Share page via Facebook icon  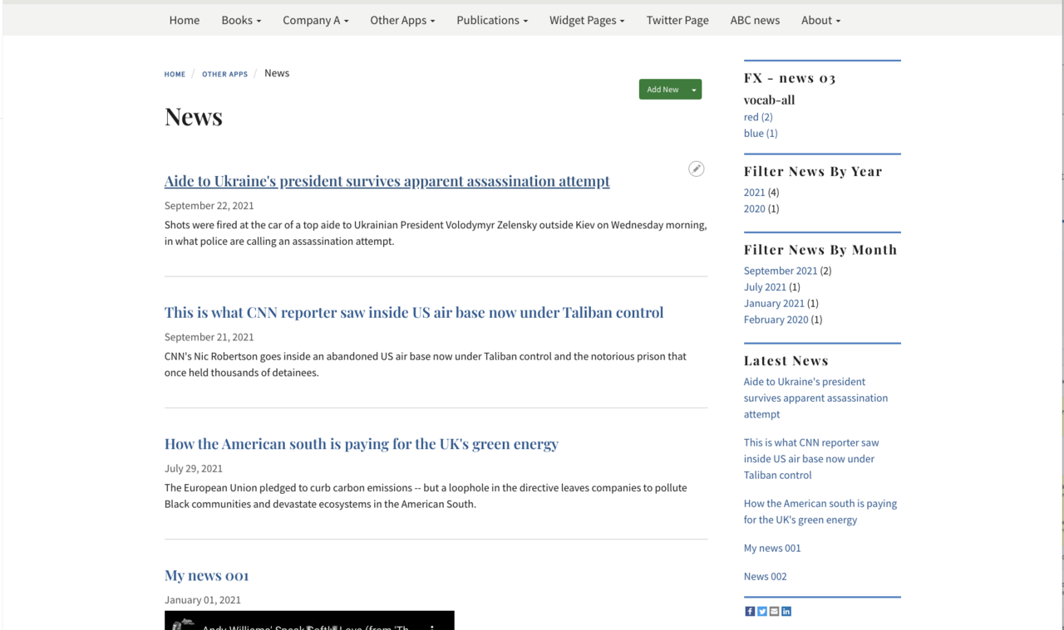tap(750, 612)
